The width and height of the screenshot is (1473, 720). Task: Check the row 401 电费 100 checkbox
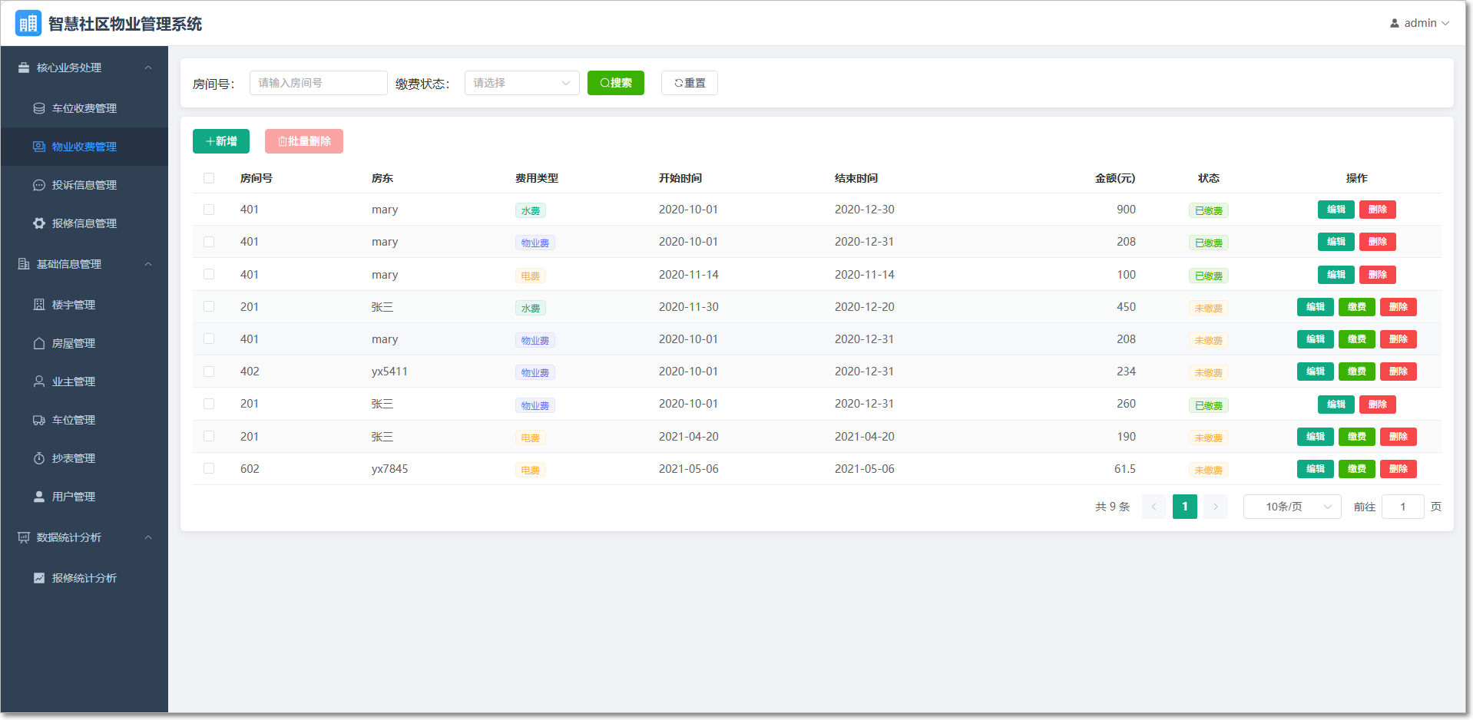click(209, 274)
